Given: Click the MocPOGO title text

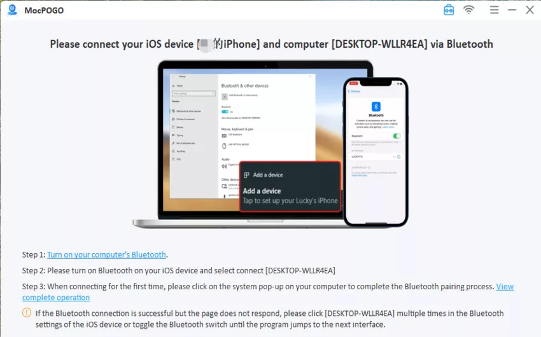Looking at the screenshot, I should pyautogui.click(x=43, y=10).
